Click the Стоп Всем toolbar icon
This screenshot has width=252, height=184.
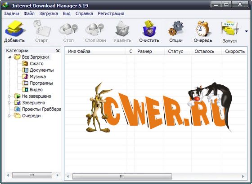click(95, 29)
